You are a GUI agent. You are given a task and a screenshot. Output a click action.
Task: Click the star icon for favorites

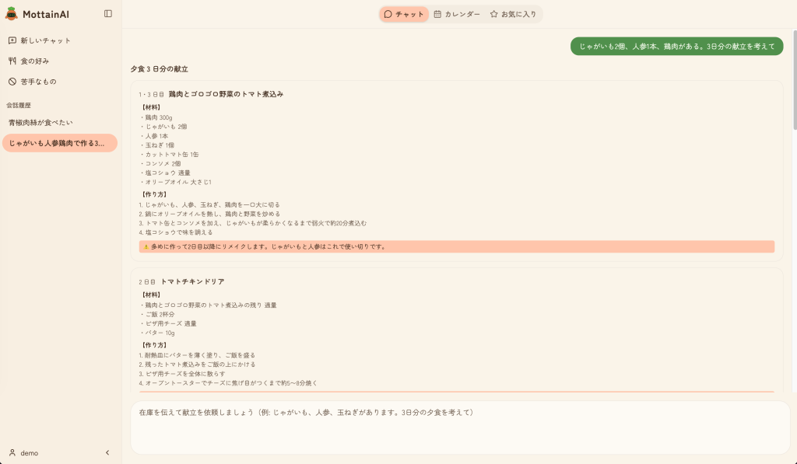click(493, 14)
